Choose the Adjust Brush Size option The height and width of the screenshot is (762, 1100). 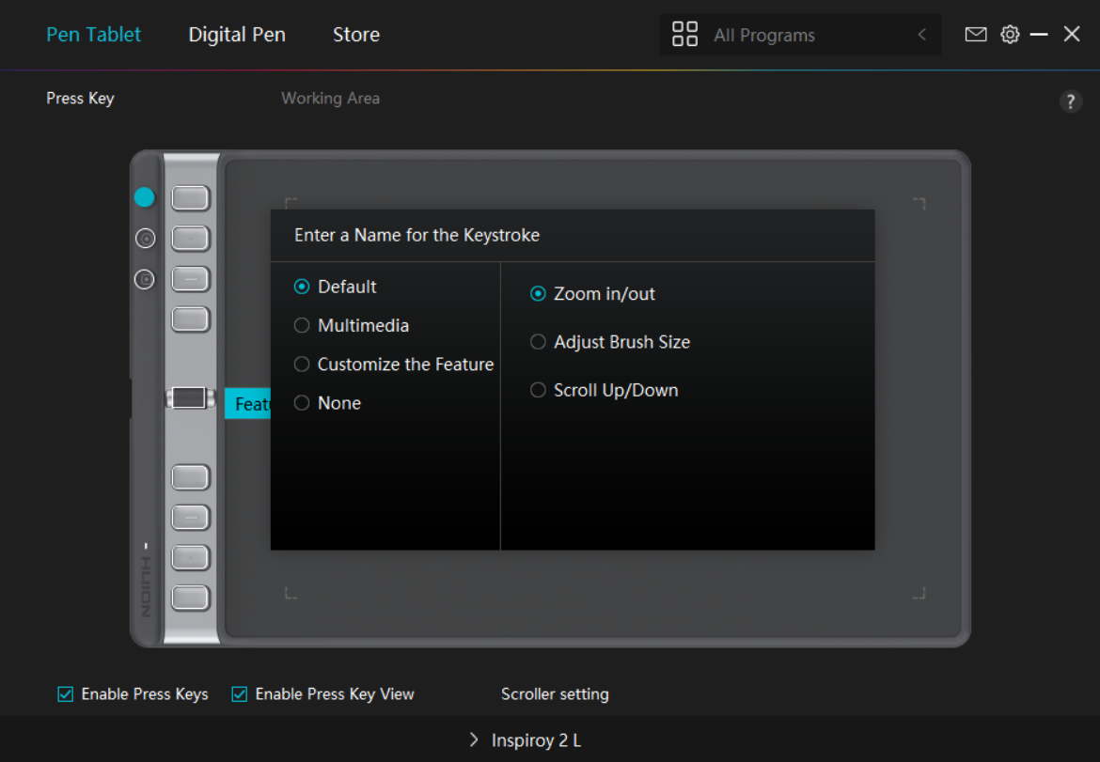click(x=538, y=342)
